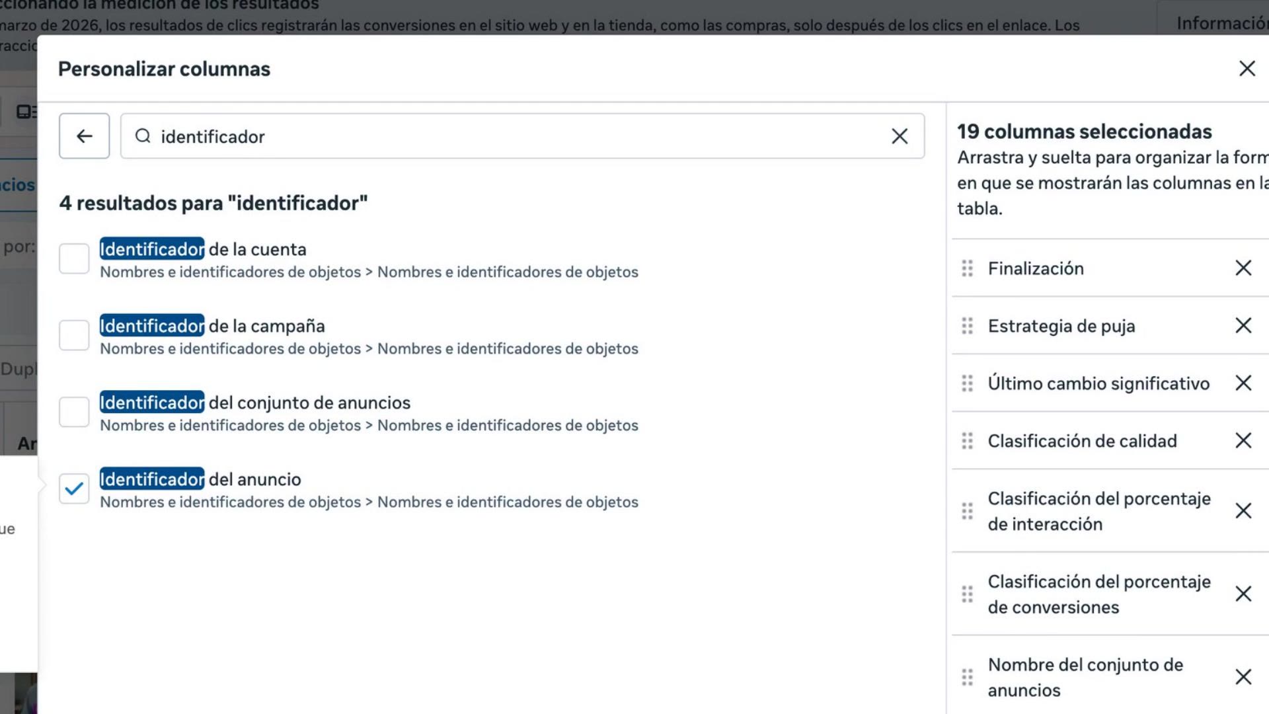Close the Personalizar columnas dialog
This screenshot has width=1269, height=714.
click(1247, 69)
